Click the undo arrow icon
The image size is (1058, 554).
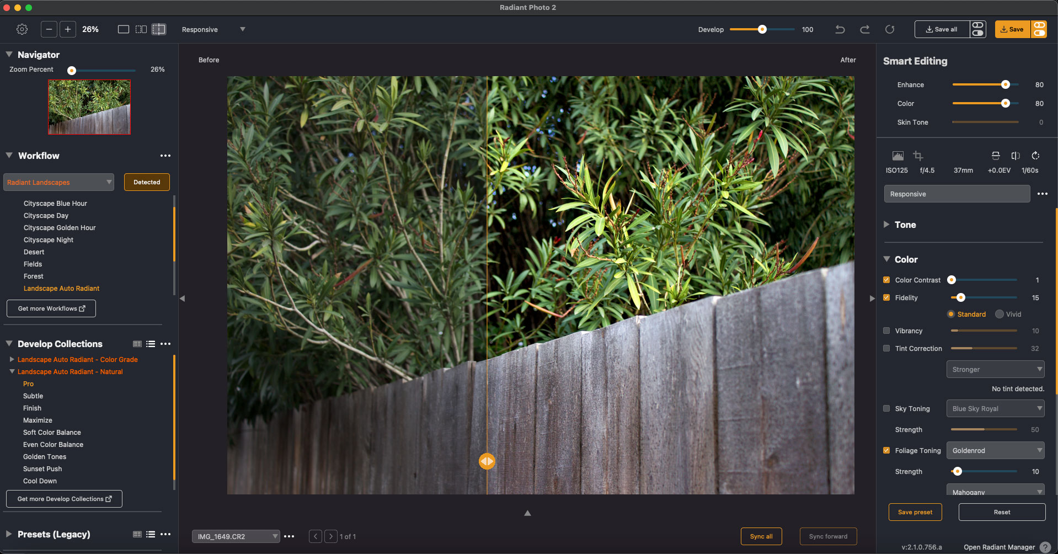pos(840,29)
